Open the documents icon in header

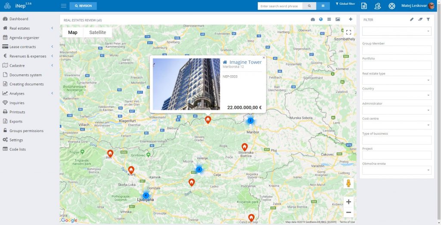(364, 6)
